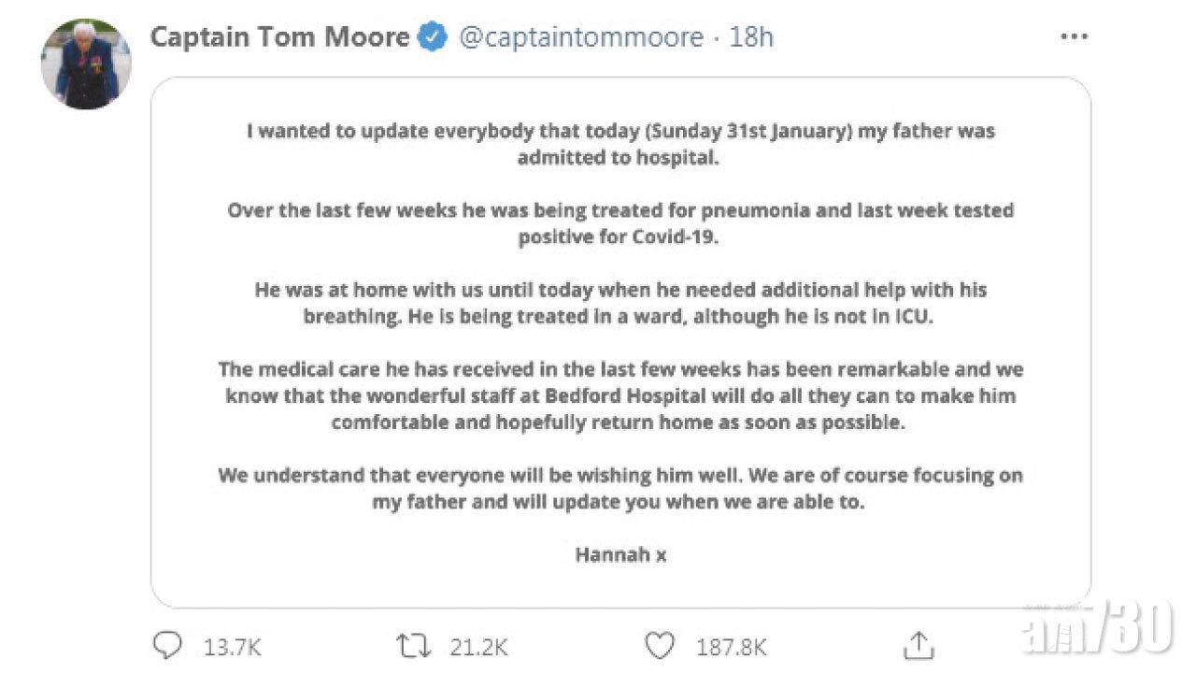Open the Captain Tom Moore display name
This screenshot has height=673, width=1196.
279,37
